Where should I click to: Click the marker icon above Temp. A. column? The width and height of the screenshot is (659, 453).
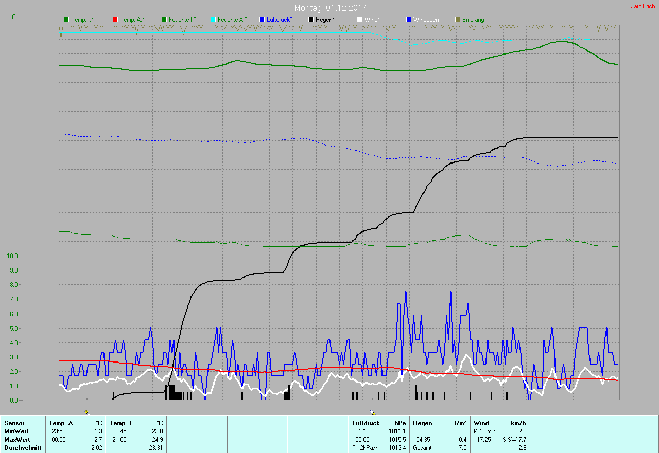(87, 413)
